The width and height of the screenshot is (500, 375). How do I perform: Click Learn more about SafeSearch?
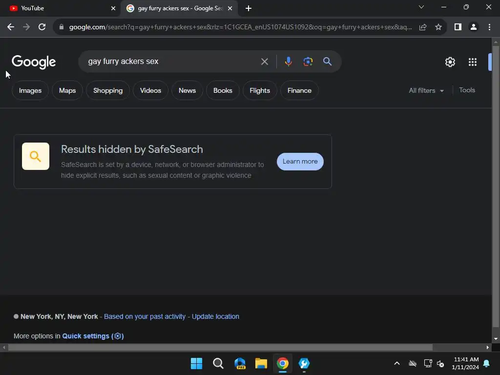(300, 161)
